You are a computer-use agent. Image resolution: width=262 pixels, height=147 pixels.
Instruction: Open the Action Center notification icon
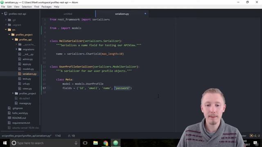click(x=255, y=143)
